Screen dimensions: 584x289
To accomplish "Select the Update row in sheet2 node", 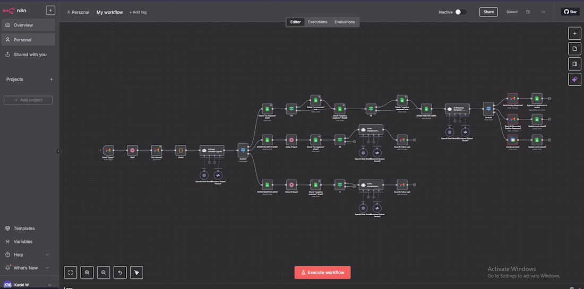I will [537, 119].
